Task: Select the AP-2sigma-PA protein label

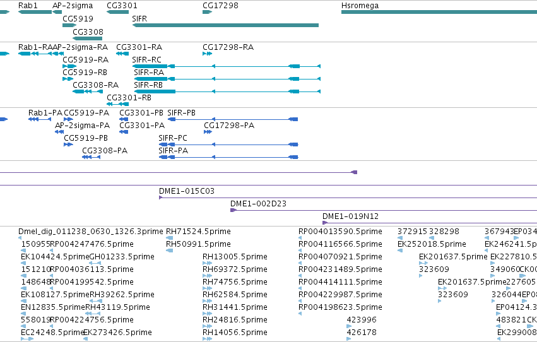Action: pos(83,126)
